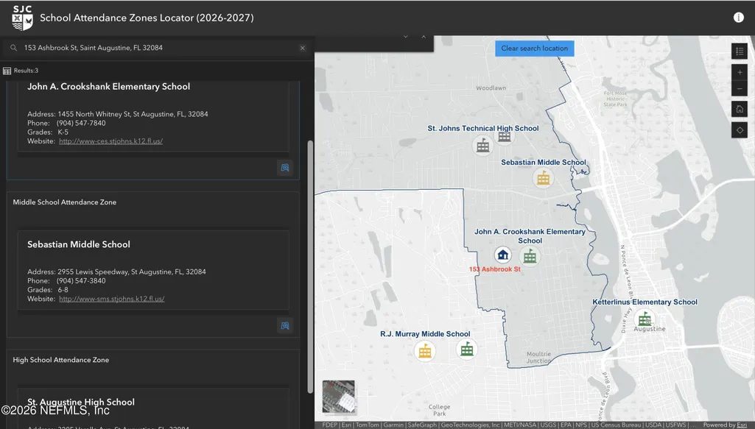The width and height of the screenshot is (755, 429).
Task: Select the Sebastian Middle School yellow marker
Action: pos(543,178)
